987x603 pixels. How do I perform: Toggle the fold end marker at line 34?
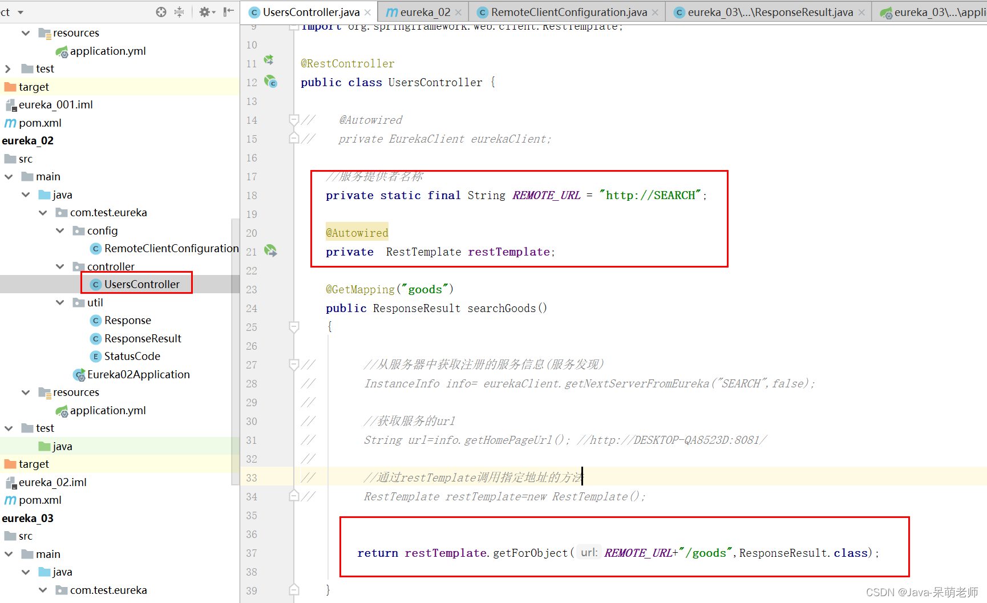click(294, 495)
